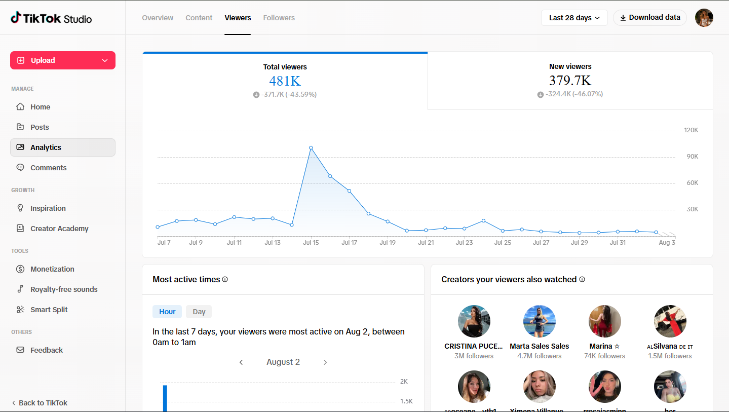This screenshot has width=729, height=412.
Task: Expand the Upload button dropdown arrow
Action: [x=105, y=60]
